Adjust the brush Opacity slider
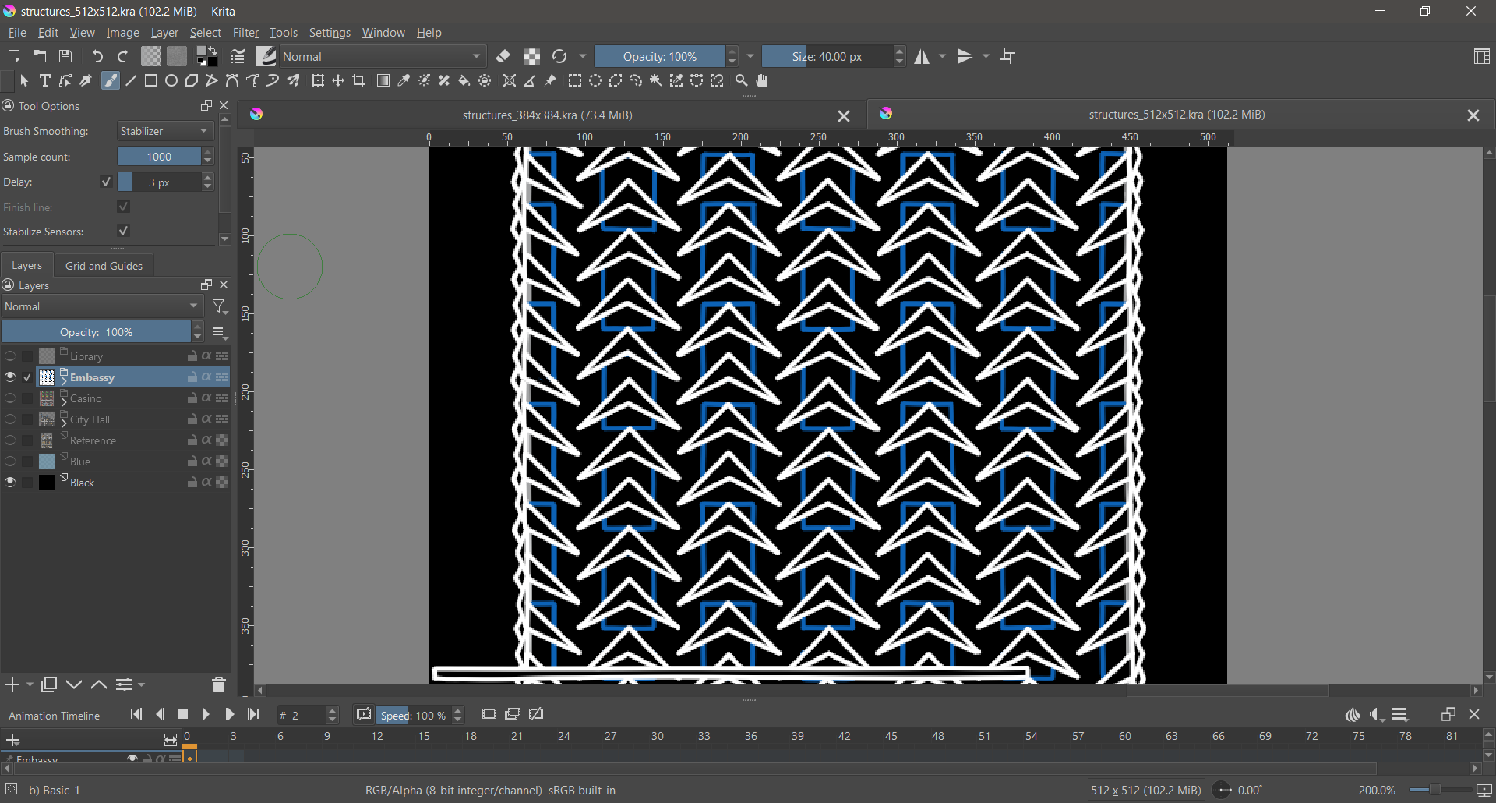The height and width of the screenshot is (803, 1496). tap(659, 57)
